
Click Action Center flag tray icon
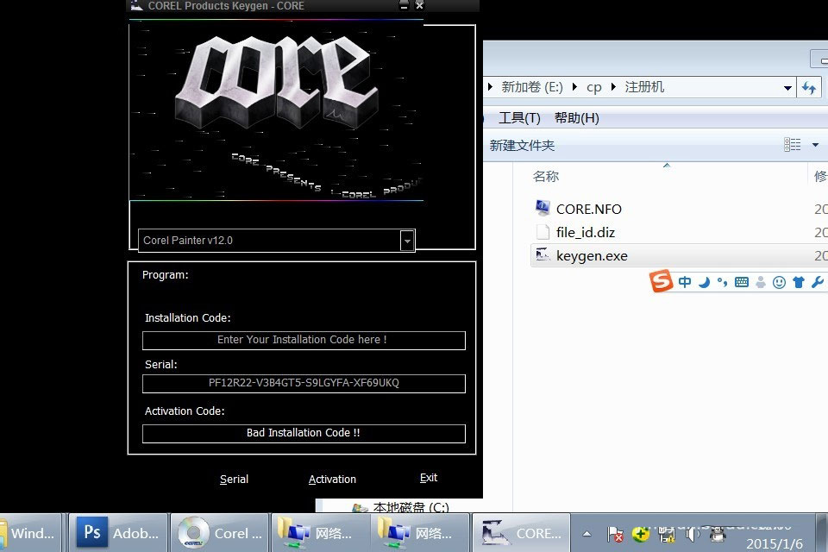(x=615, y=535)
